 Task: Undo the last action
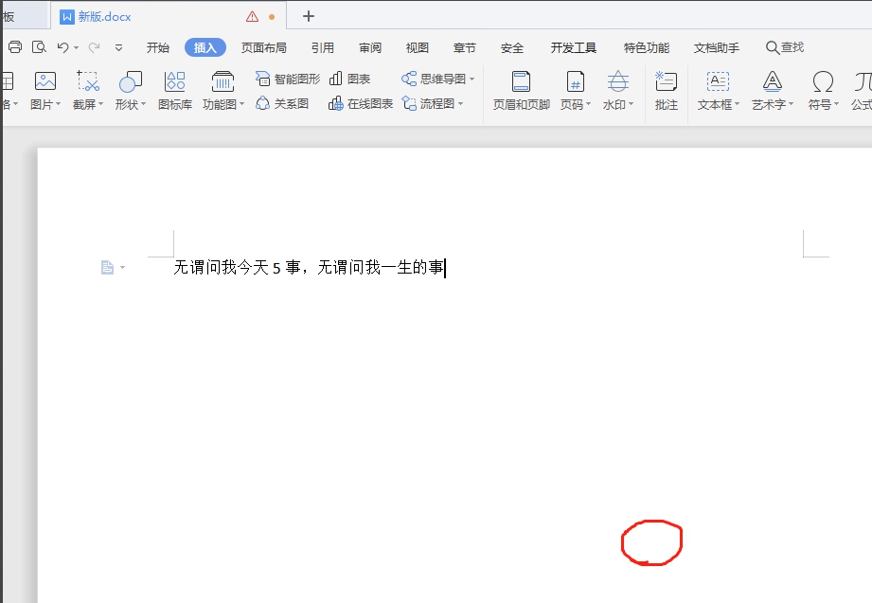[x=62, y=47]
